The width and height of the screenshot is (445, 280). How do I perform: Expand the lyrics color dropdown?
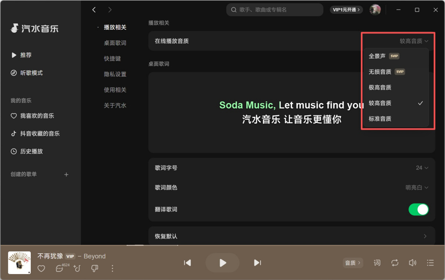(x=417, y=188)
